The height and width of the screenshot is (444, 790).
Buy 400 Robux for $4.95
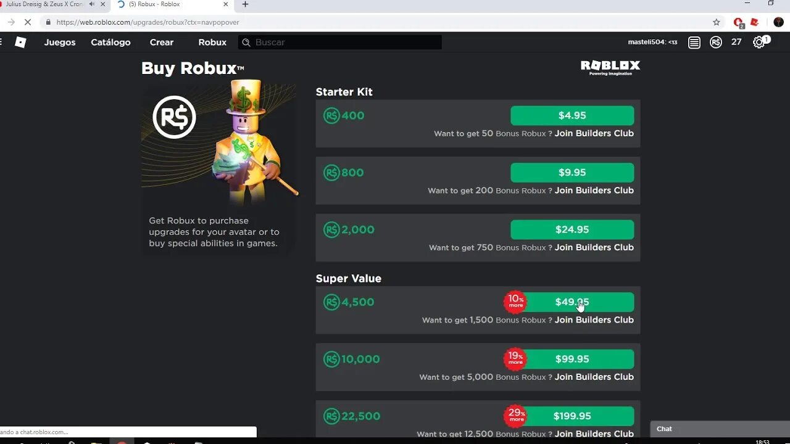pos(572,115)
